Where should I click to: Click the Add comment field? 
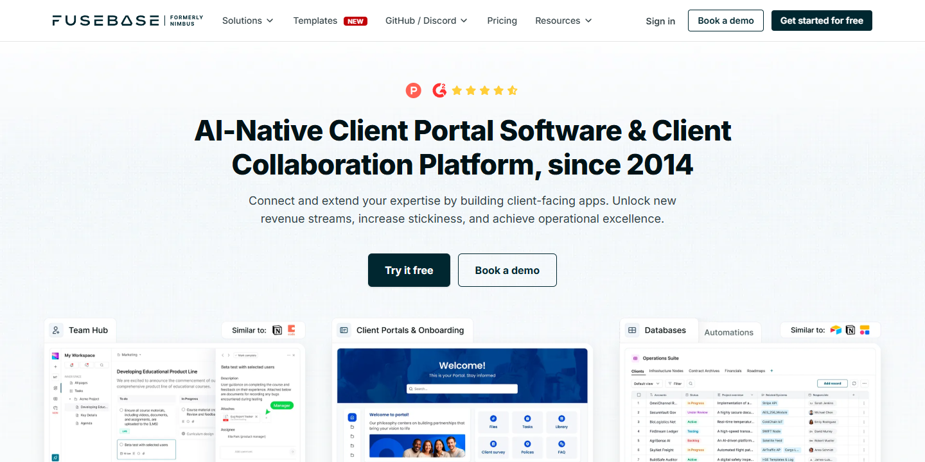257,452
